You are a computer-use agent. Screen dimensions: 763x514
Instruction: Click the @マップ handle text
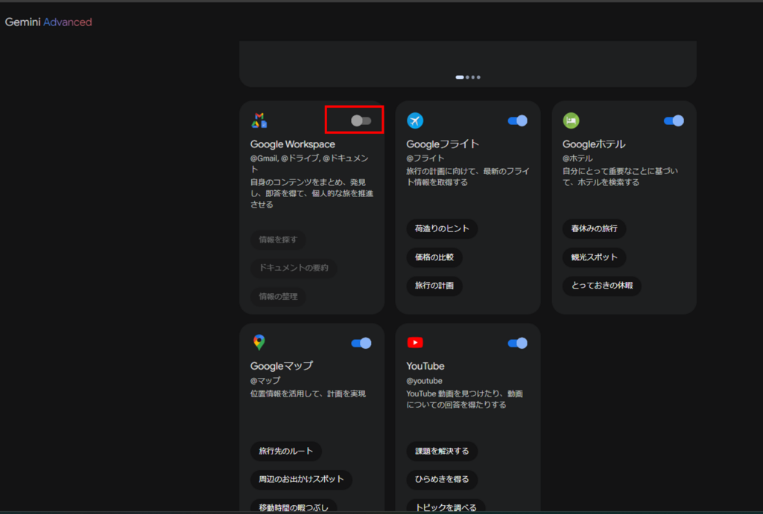pos(265,380)
